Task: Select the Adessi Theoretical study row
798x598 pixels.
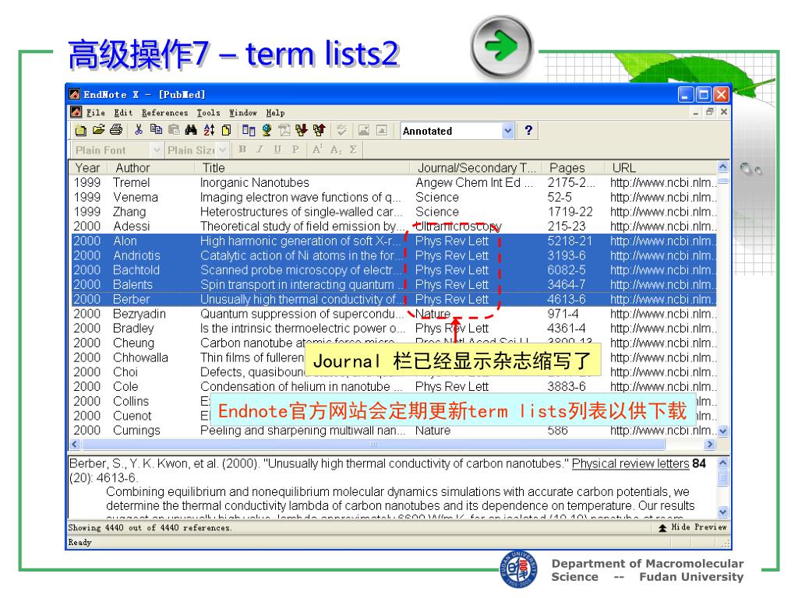Action: (x=393, y=227)
